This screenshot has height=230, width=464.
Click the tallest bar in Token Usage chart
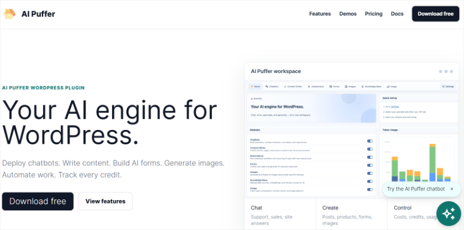[x=432, y=162]
